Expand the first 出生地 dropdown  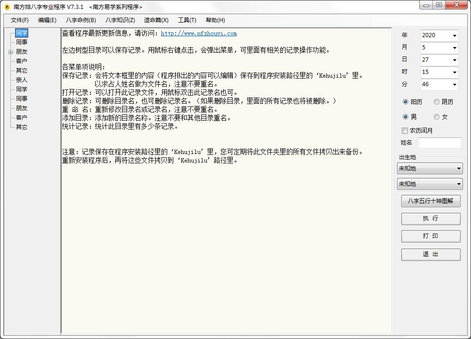[x=458, y=169]
